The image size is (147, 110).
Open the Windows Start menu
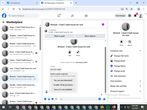point(4,107)
